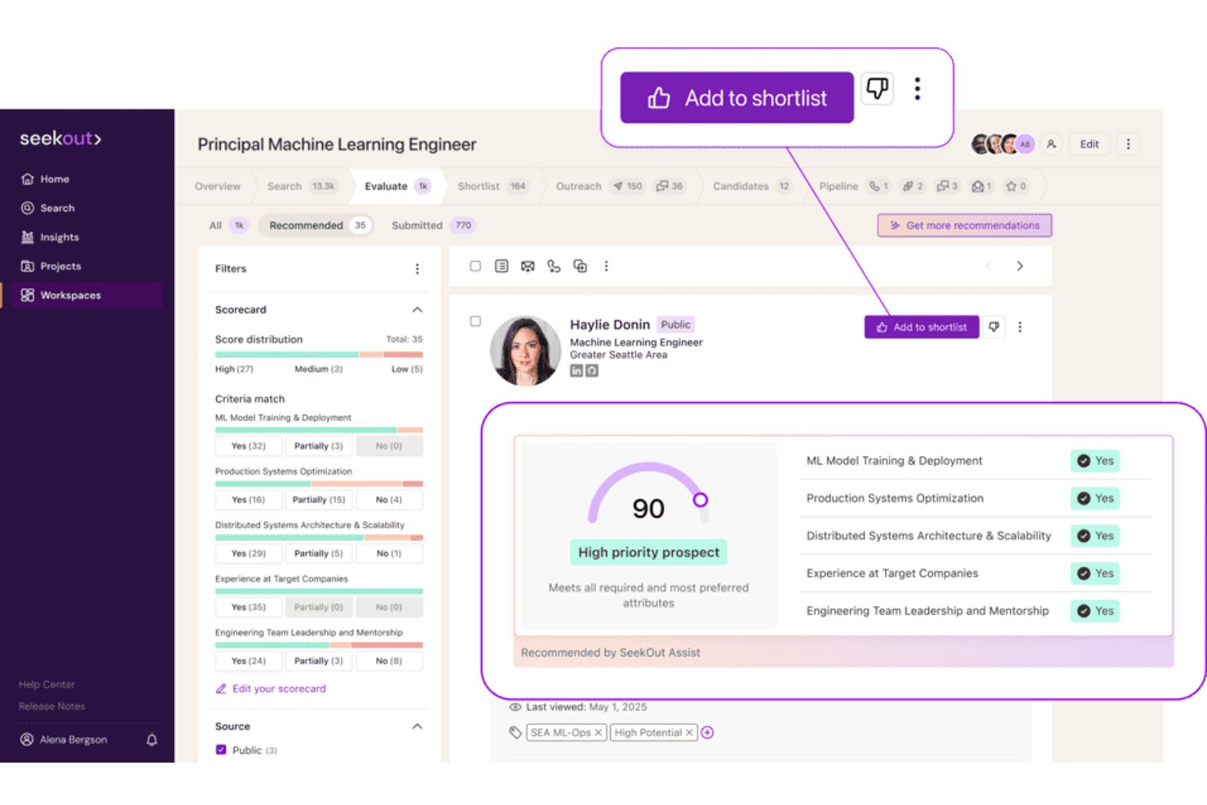
Task: Click Pipeline star stage count 0
Action: click(1016, 186)
